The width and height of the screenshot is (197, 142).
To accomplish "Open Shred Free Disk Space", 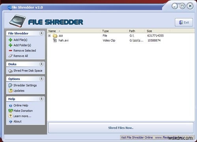I will click(28, 71).
